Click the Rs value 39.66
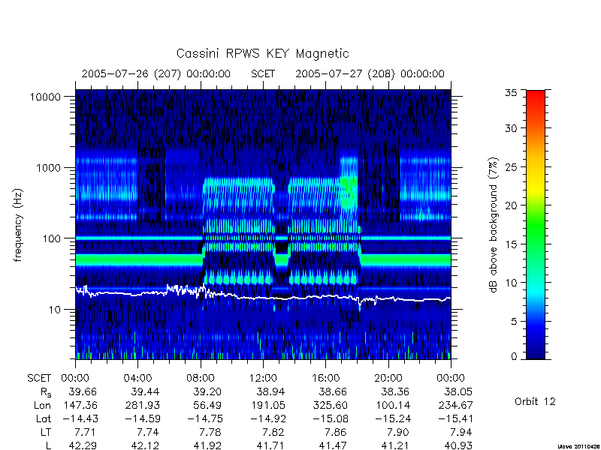The width and height of the screenshot is (601, 450). [x=83, y=391]
